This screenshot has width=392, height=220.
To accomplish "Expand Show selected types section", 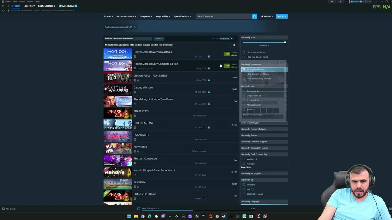I will pos(264,123).
